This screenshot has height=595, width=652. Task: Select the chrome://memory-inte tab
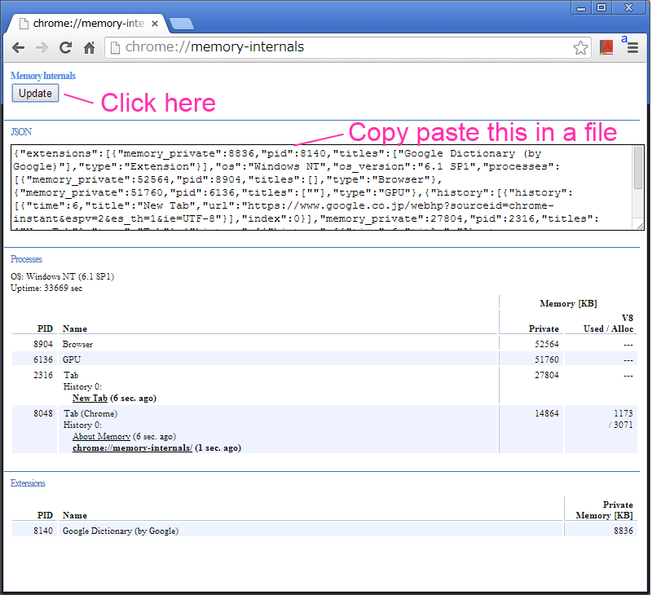[x=88, y=24]
